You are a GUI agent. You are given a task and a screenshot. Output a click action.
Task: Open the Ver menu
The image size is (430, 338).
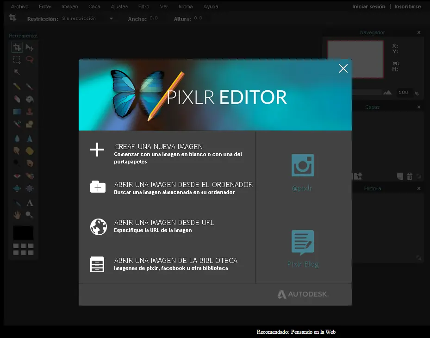pyautogui.click(x=164, y=6)
